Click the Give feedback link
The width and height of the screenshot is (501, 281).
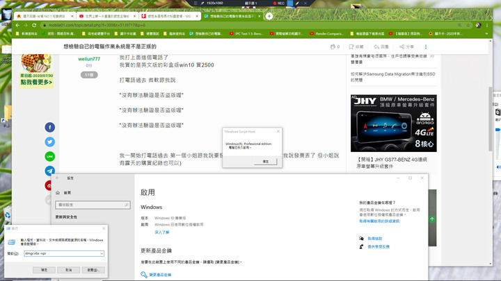(379, 246)
